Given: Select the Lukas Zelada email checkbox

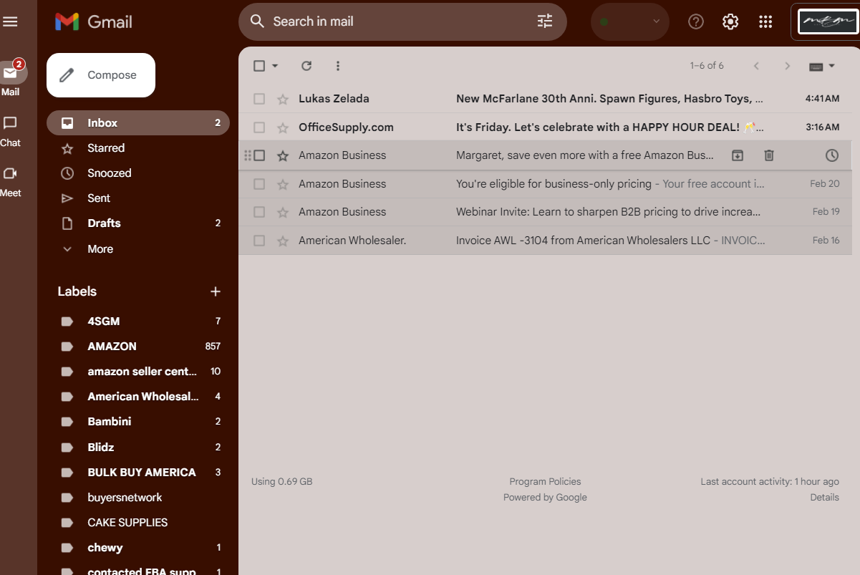Looking at the screenshot, I should click(259, 99).
